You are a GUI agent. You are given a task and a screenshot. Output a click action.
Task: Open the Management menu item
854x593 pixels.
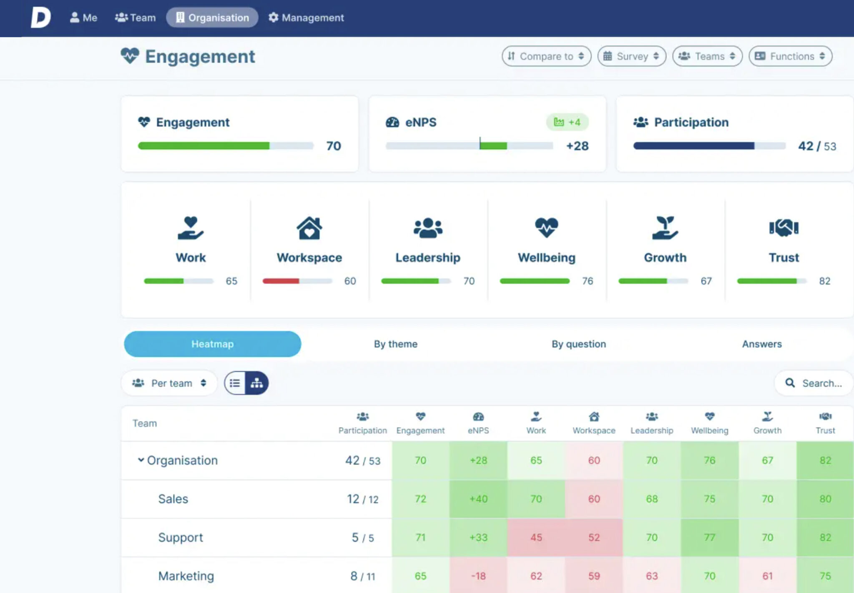point(306,18)
